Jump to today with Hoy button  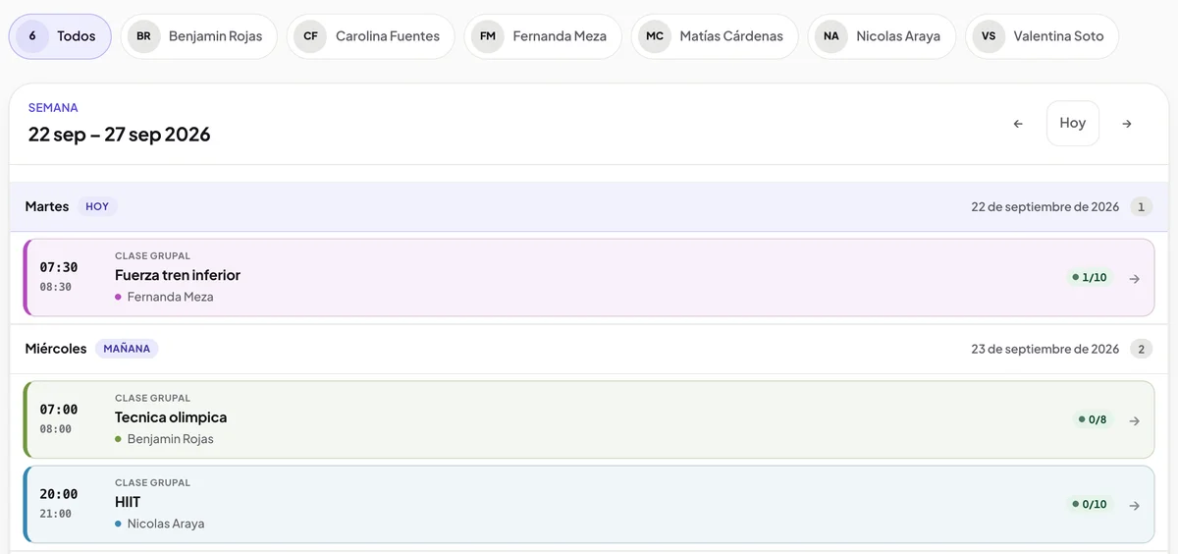click(x=1073, y=124)
